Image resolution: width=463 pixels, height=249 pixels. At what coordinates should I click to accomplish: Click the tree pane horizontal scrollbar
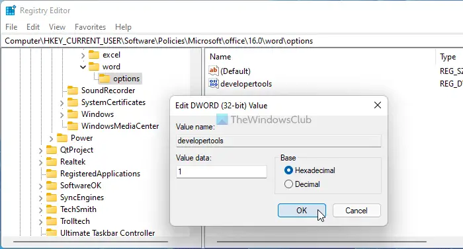(x=90, y=241)
